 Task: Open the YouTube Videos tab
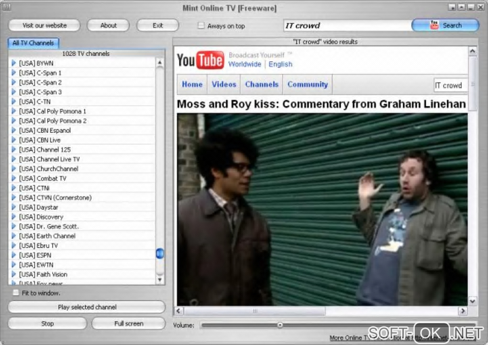coord(224,84)
